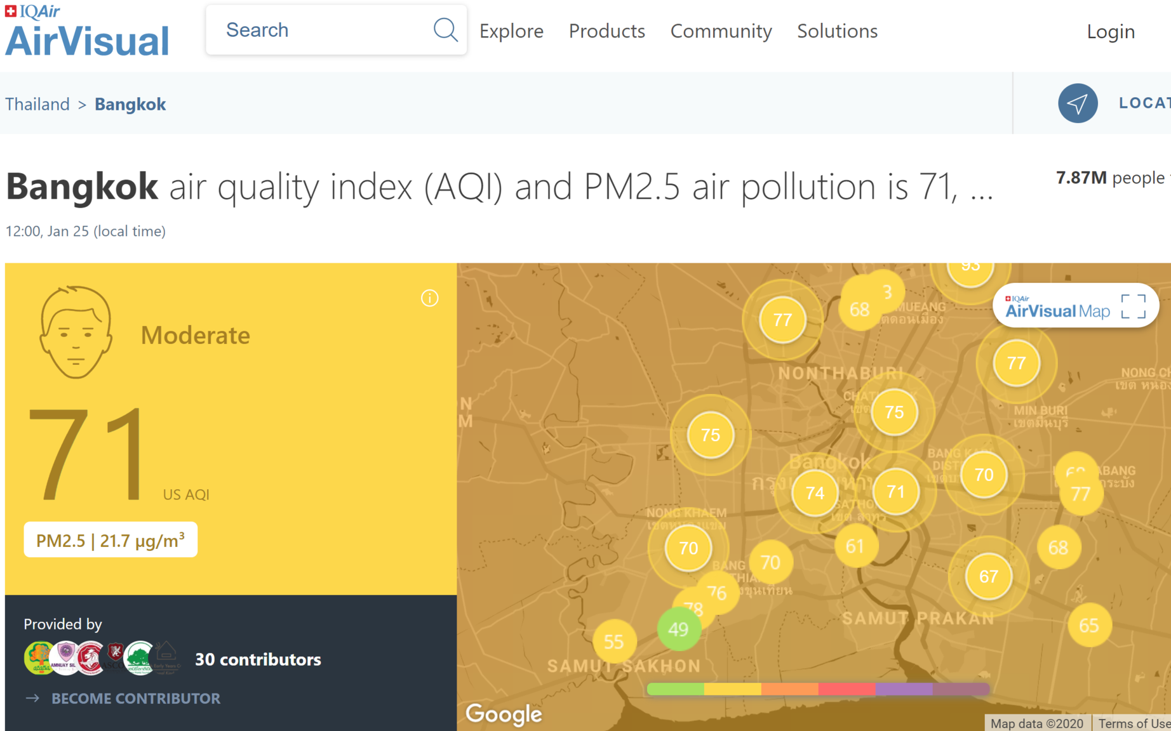The image size is (1171, 731).
Task: Click the red lion shield contributor logo
Action: tap(90, 658)
